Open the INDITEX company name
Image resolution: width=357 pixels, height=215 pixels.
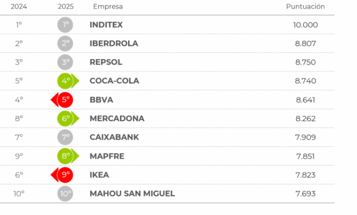tap(106, 25)
